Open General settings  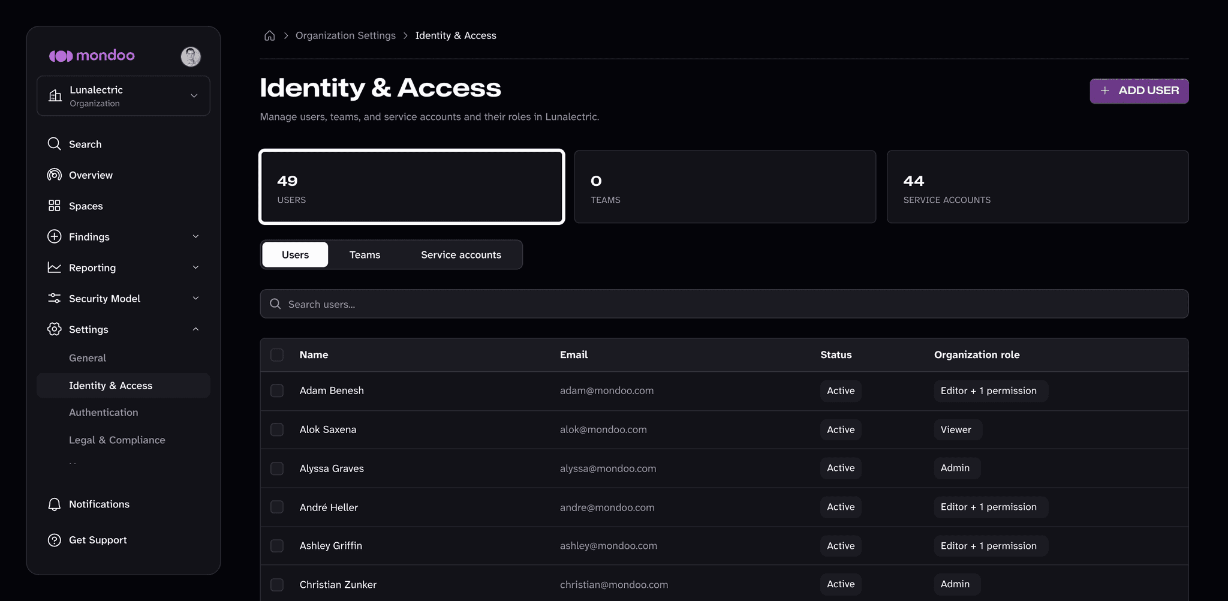(88, 358)
